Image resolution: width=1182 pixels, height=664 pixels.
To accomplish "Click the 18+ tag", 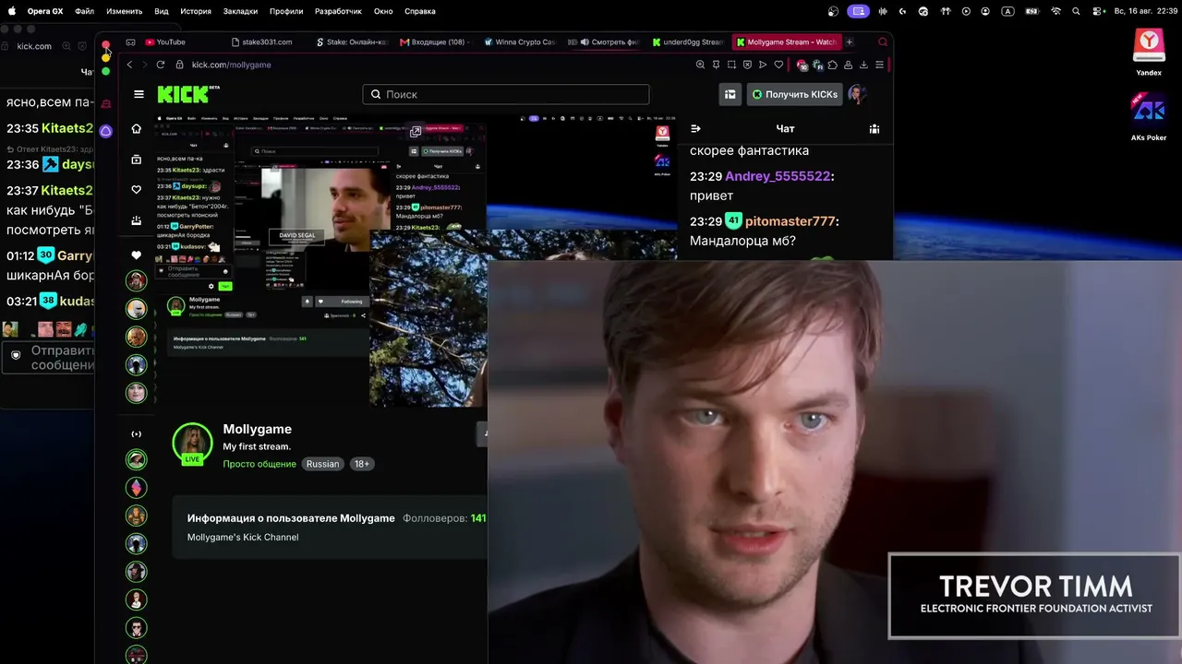I will pyautogui.click(x=362, y=464).
